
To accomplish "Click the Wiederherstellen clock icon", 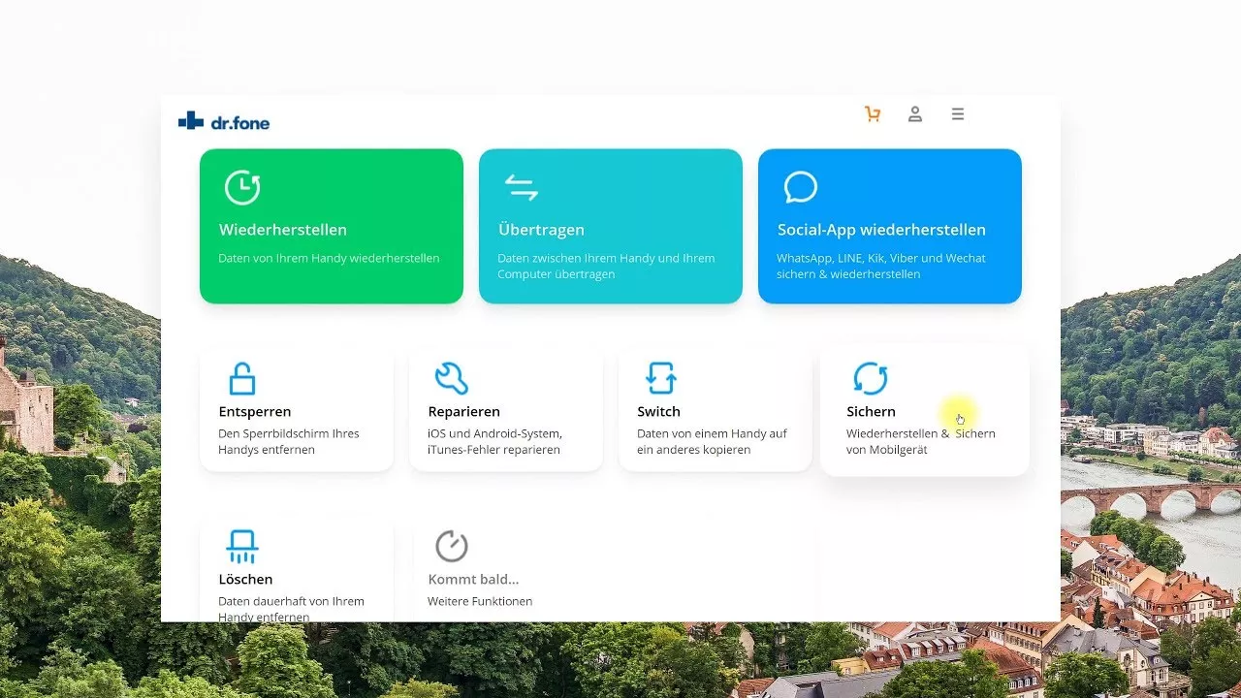I will (242, 187).
